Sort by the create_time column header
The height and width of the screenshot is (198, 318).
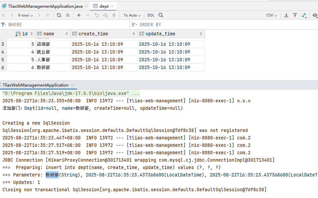(x=93, y=34)
